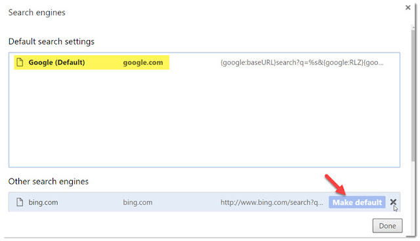Image resolution: width=420 pixels, height=241 pixels.
Task: Click the Search engines dialog title
Action: pyautogui.click(x=37, y=12)
